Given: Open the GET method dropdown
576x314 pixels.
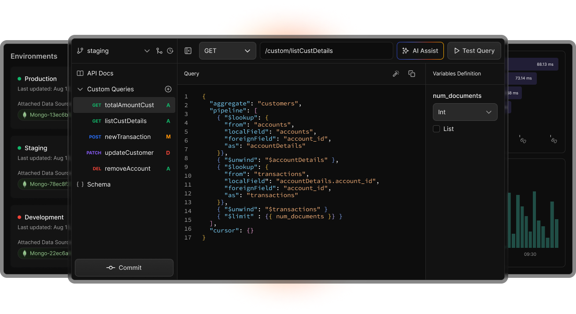Looking at the screenshot, I should pos(227,51).
